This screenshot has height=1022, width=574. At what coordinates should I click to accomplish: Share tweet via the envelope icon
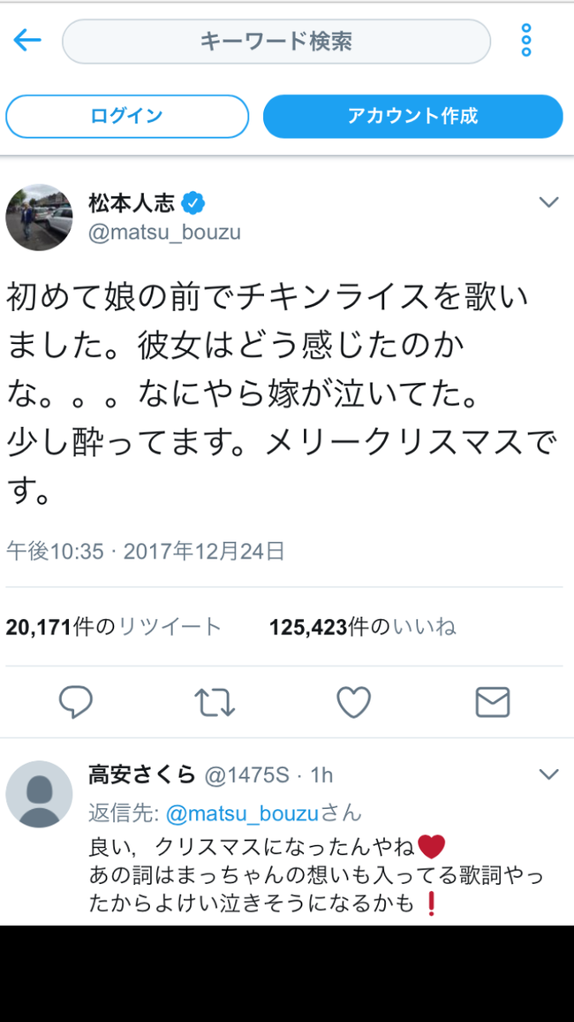tap(493, 703)
